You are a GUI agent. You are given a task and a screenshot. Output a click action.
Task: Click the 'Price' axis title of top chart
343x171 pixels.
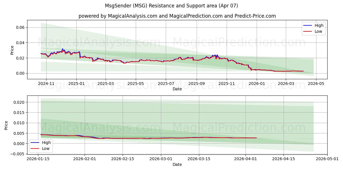point(12,50)
